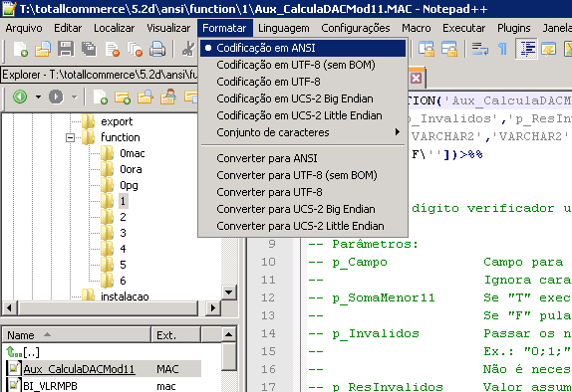Image resolution: width=572 pixels, height=392 pixels.
Task: Select the export folder
Action: (117, 121)
